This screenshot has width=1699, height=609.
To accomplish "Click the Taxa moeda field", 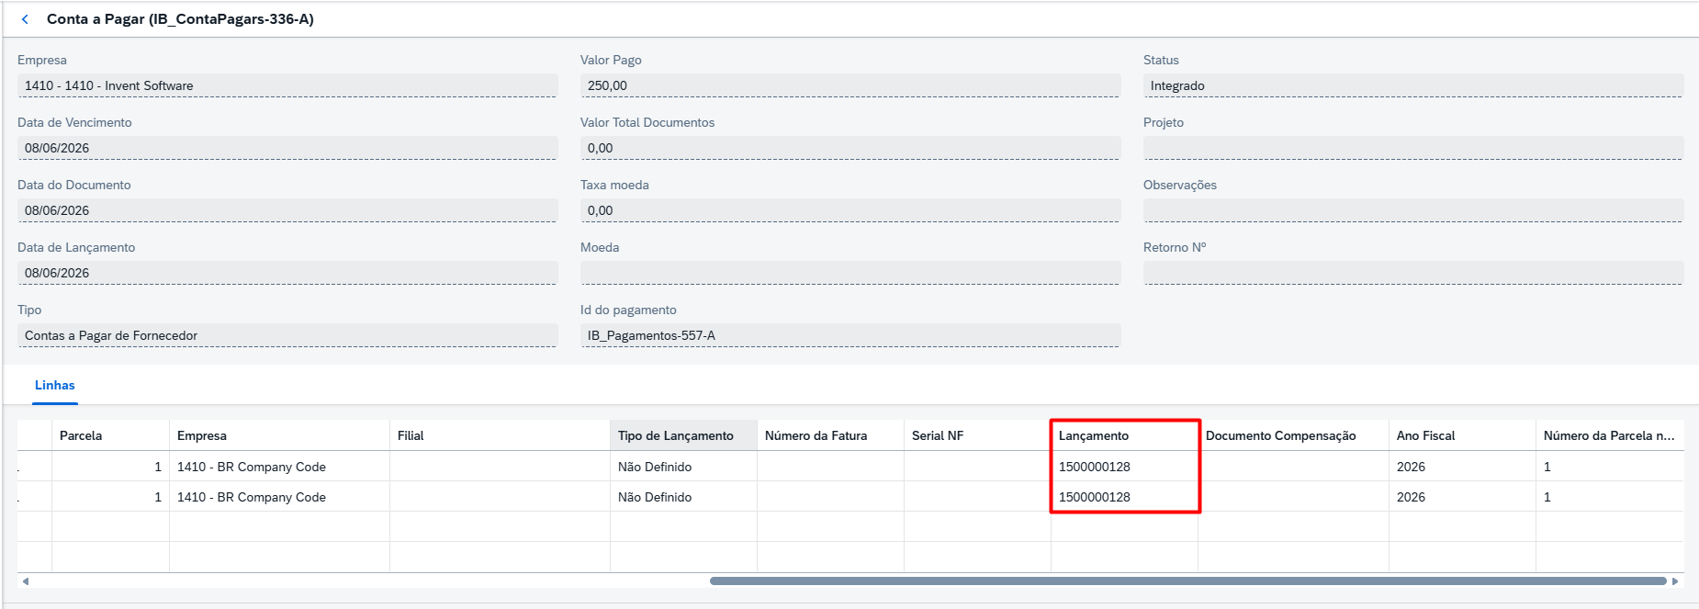I will [x=850, y=210].
